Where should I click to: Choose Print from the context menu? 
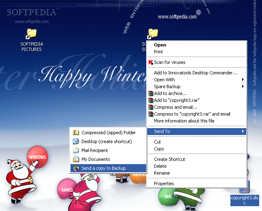(197, 52)
